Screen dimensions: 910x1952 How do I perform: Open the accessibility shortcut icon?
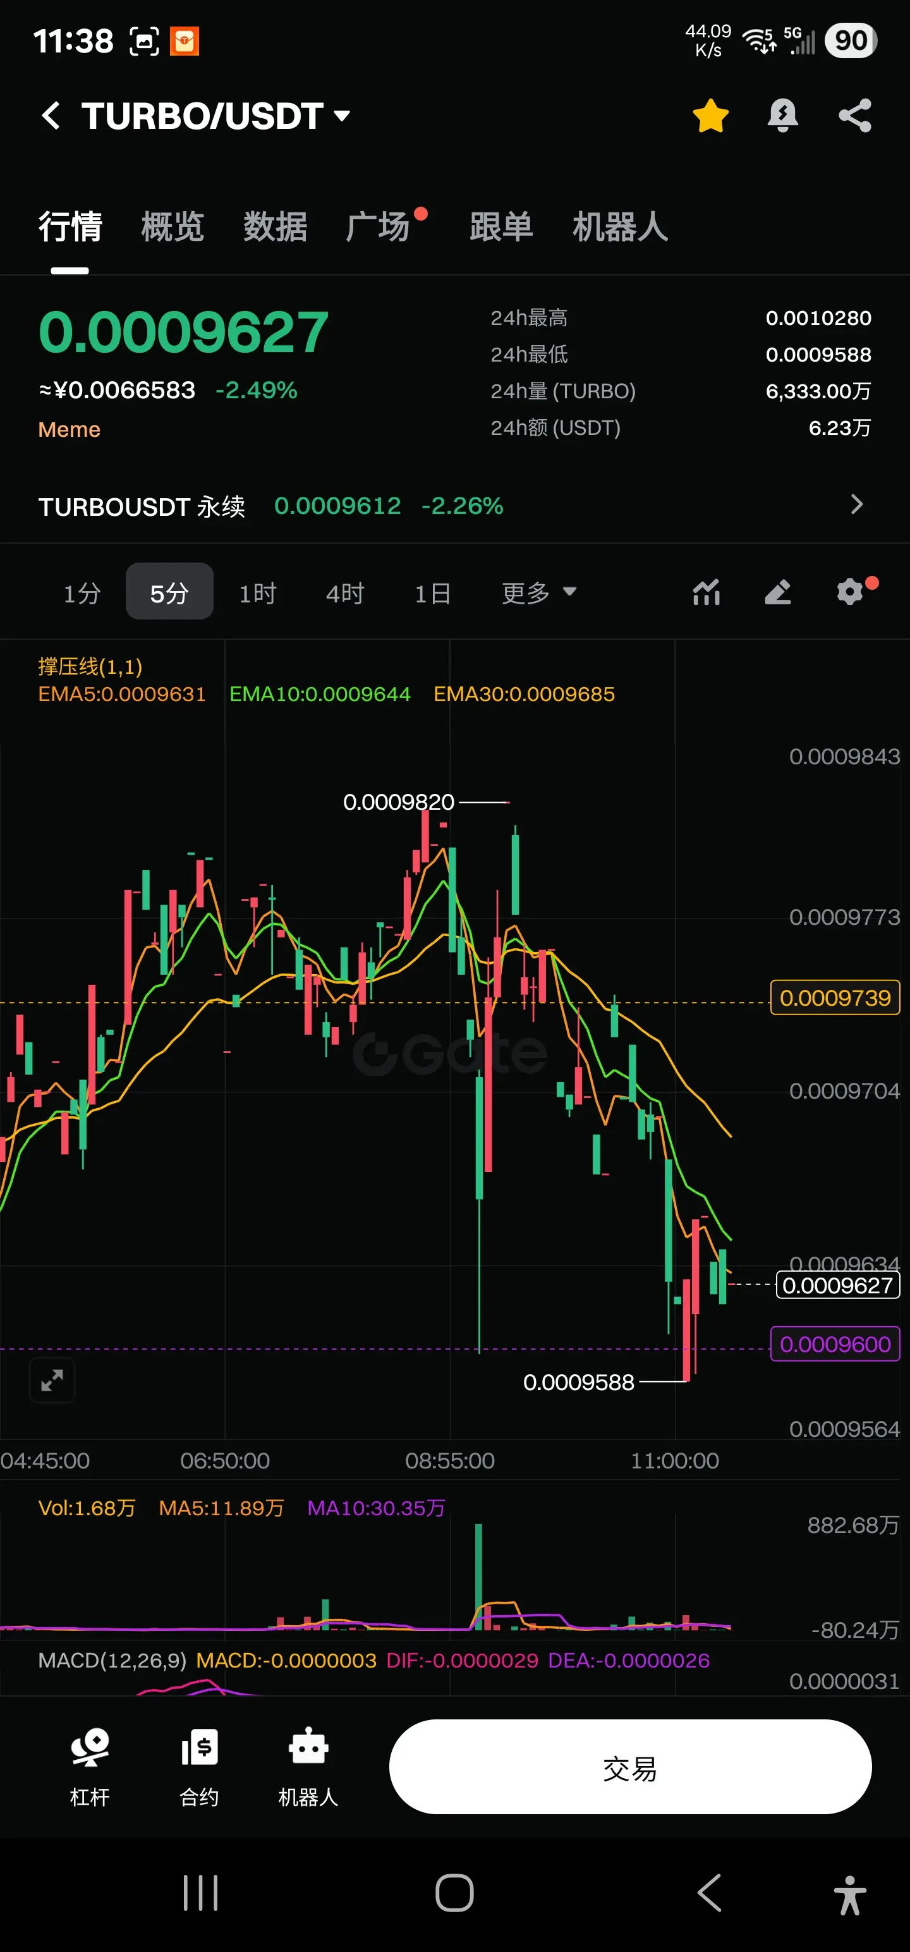coord(850,1895)
